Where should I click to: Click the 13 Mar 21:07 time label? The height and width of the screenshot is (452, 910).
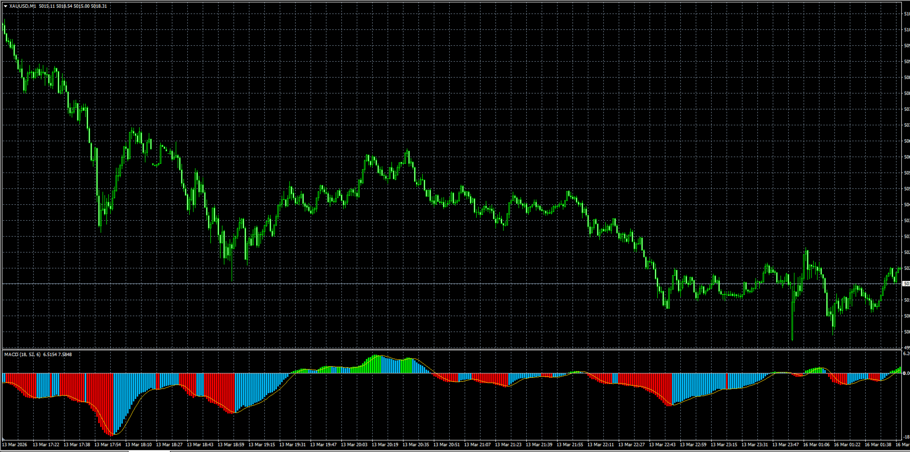click(477, 445)
